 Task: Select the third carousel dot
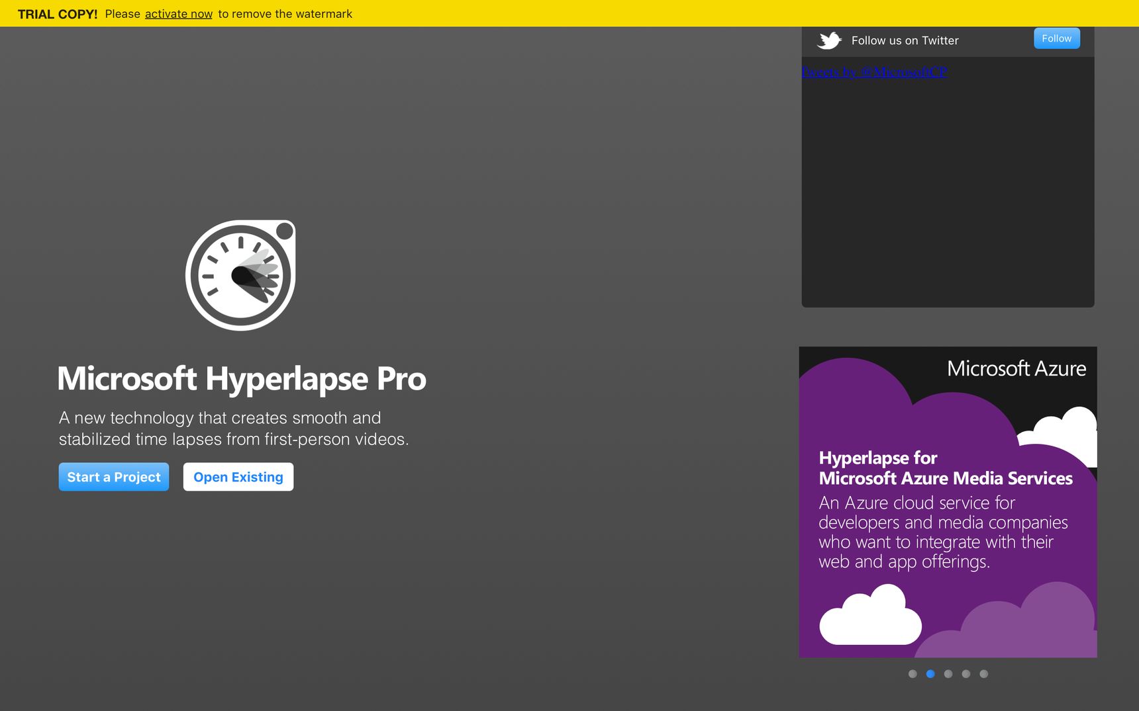(x=948, y=674)
